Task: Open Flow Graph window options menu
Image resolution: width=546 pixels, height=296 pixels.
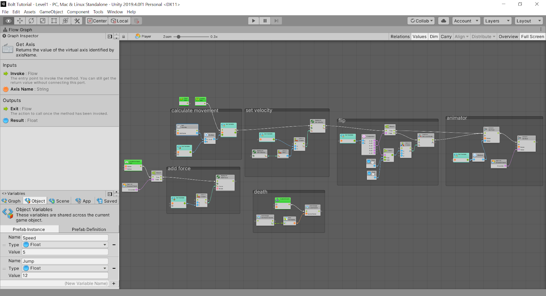Action: coord(541,30)
